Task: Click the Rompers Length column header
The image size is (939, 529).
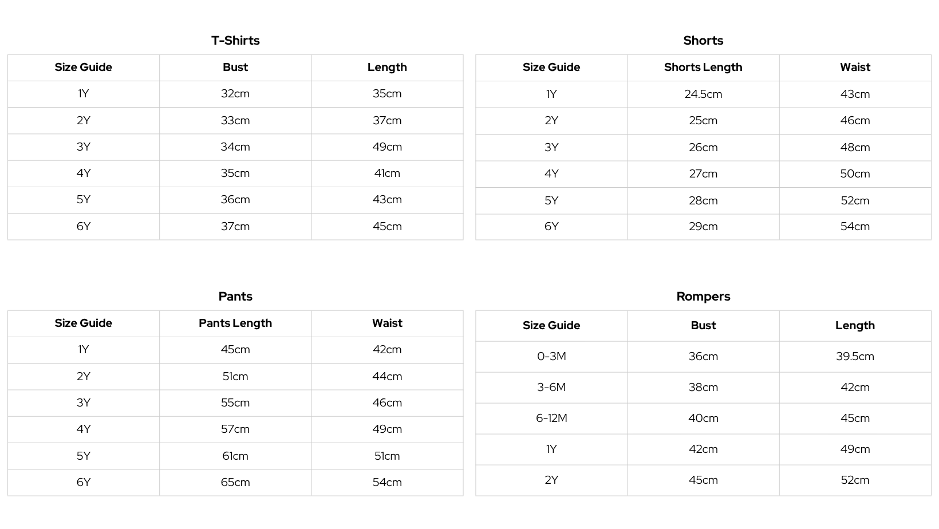Action: tap(855, 326)
